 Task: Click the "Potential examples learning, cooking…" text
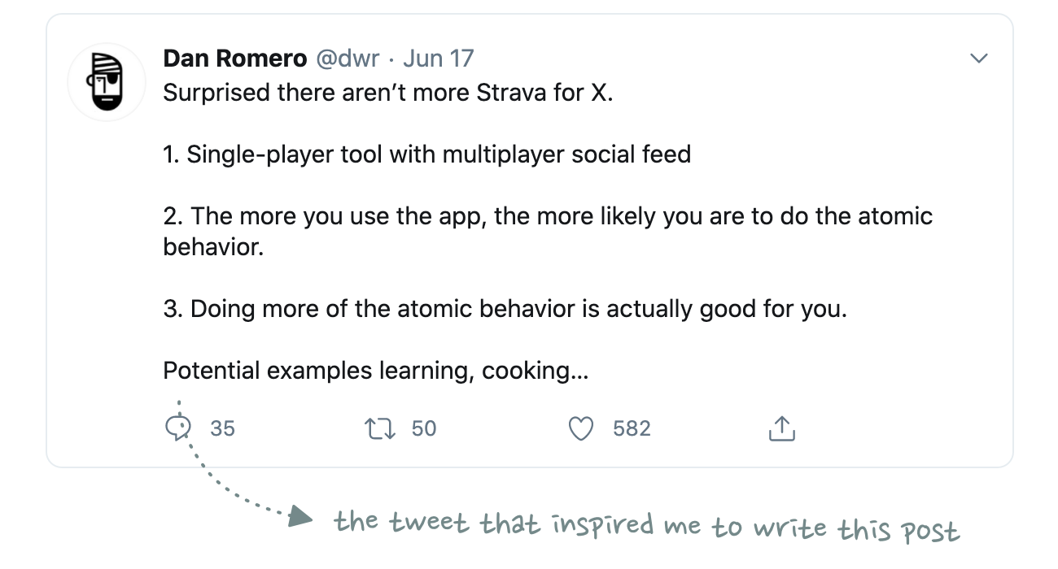(376, 371)
